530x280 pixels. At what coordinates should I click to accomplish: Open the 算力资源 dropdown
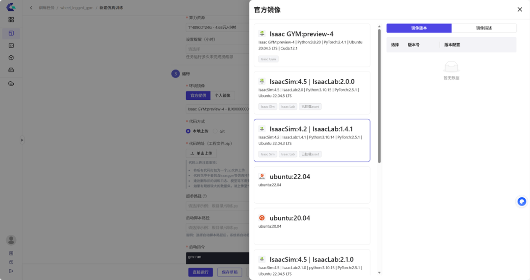pos(218,27)
